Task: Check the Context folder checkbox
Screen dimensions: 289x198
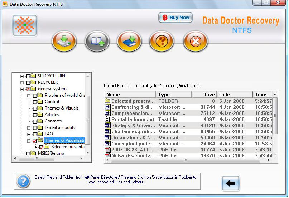Action: click(x=35, y=102)
